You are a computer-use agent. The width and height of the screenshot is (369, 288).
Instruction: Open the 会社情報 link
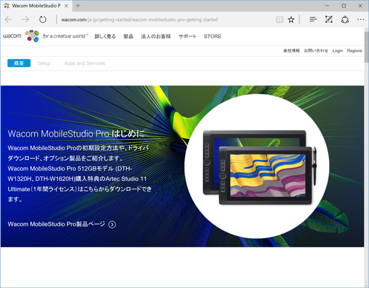(x=292, y=50)
